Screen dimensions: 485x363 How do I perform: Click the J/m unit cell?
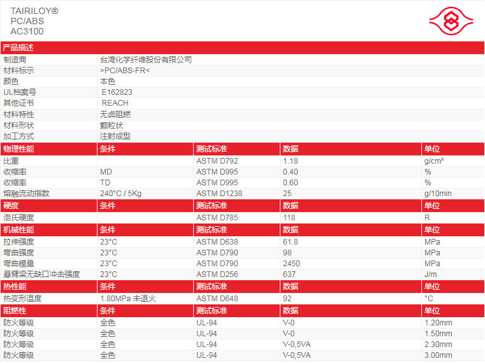click(x=430, y=274)
